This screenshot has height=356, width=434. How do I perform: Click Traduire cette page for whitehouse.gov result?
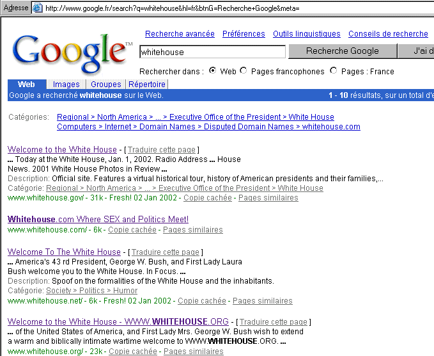pyautogui.click(x=162, y=150)
